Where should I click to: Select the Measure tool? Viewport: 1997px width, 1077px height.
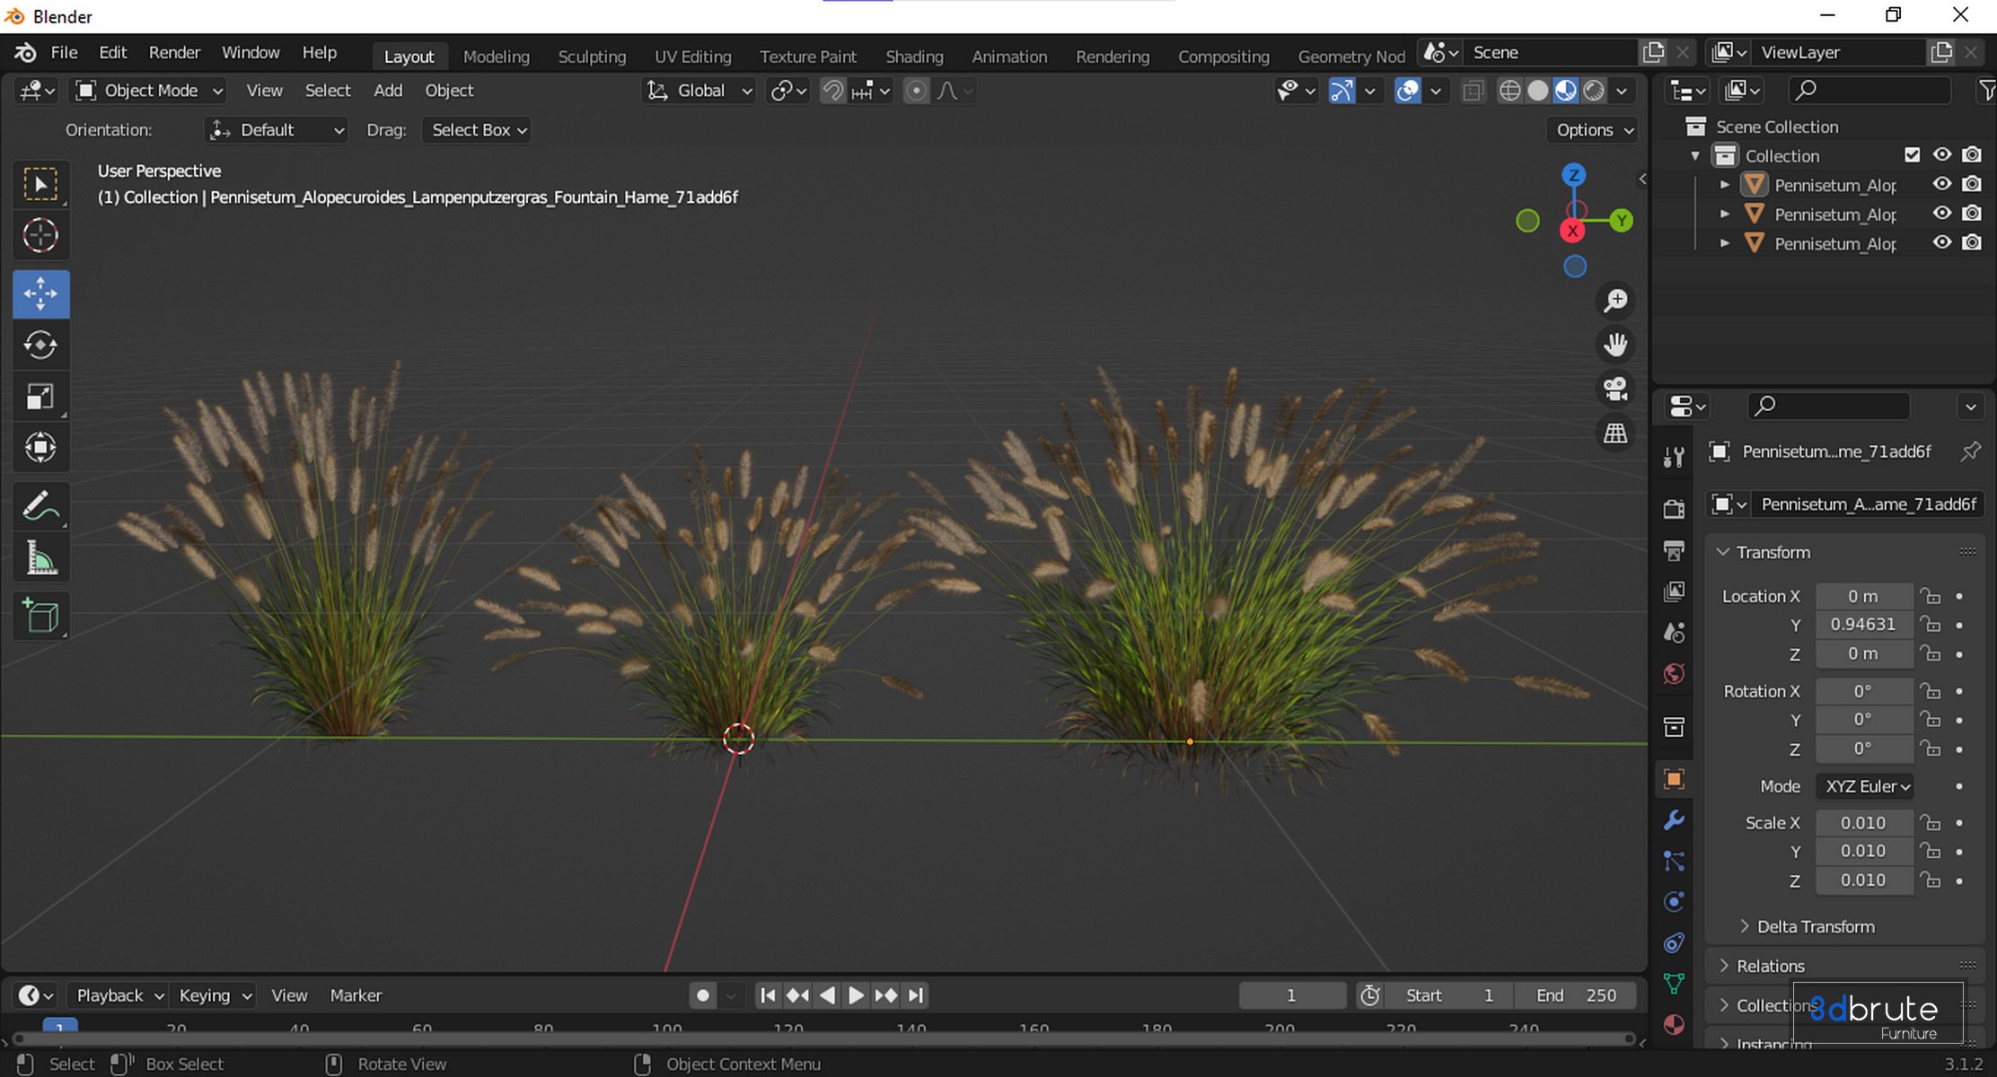point(40,559)
